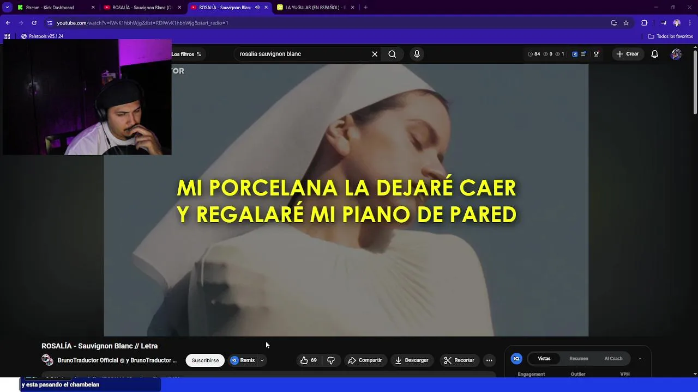Click the address bar URL
698x392 pixels.
pyautogui.click(x=142, y=23)
